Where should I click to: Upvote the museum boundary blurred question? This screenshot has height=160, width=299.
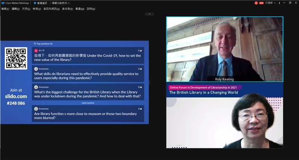pyautogui.click(x=140, y=109)
